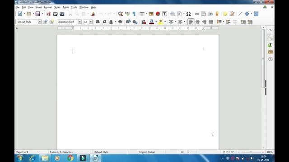The image size is (289, 162).
Task: Open the Highlighting Color dropdown arrow
Action: [x=165, y=22]
